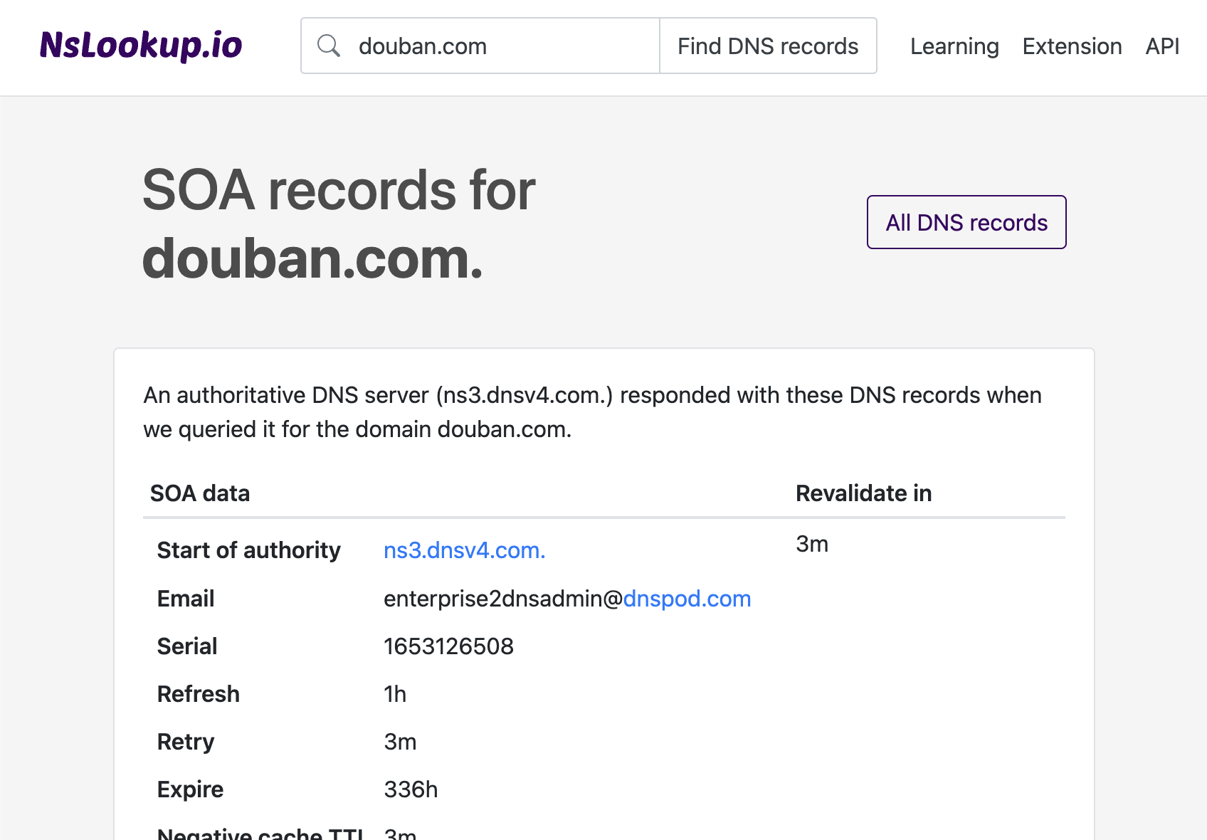
Task: Click the Start of authority row label
Action: point(248,550)
